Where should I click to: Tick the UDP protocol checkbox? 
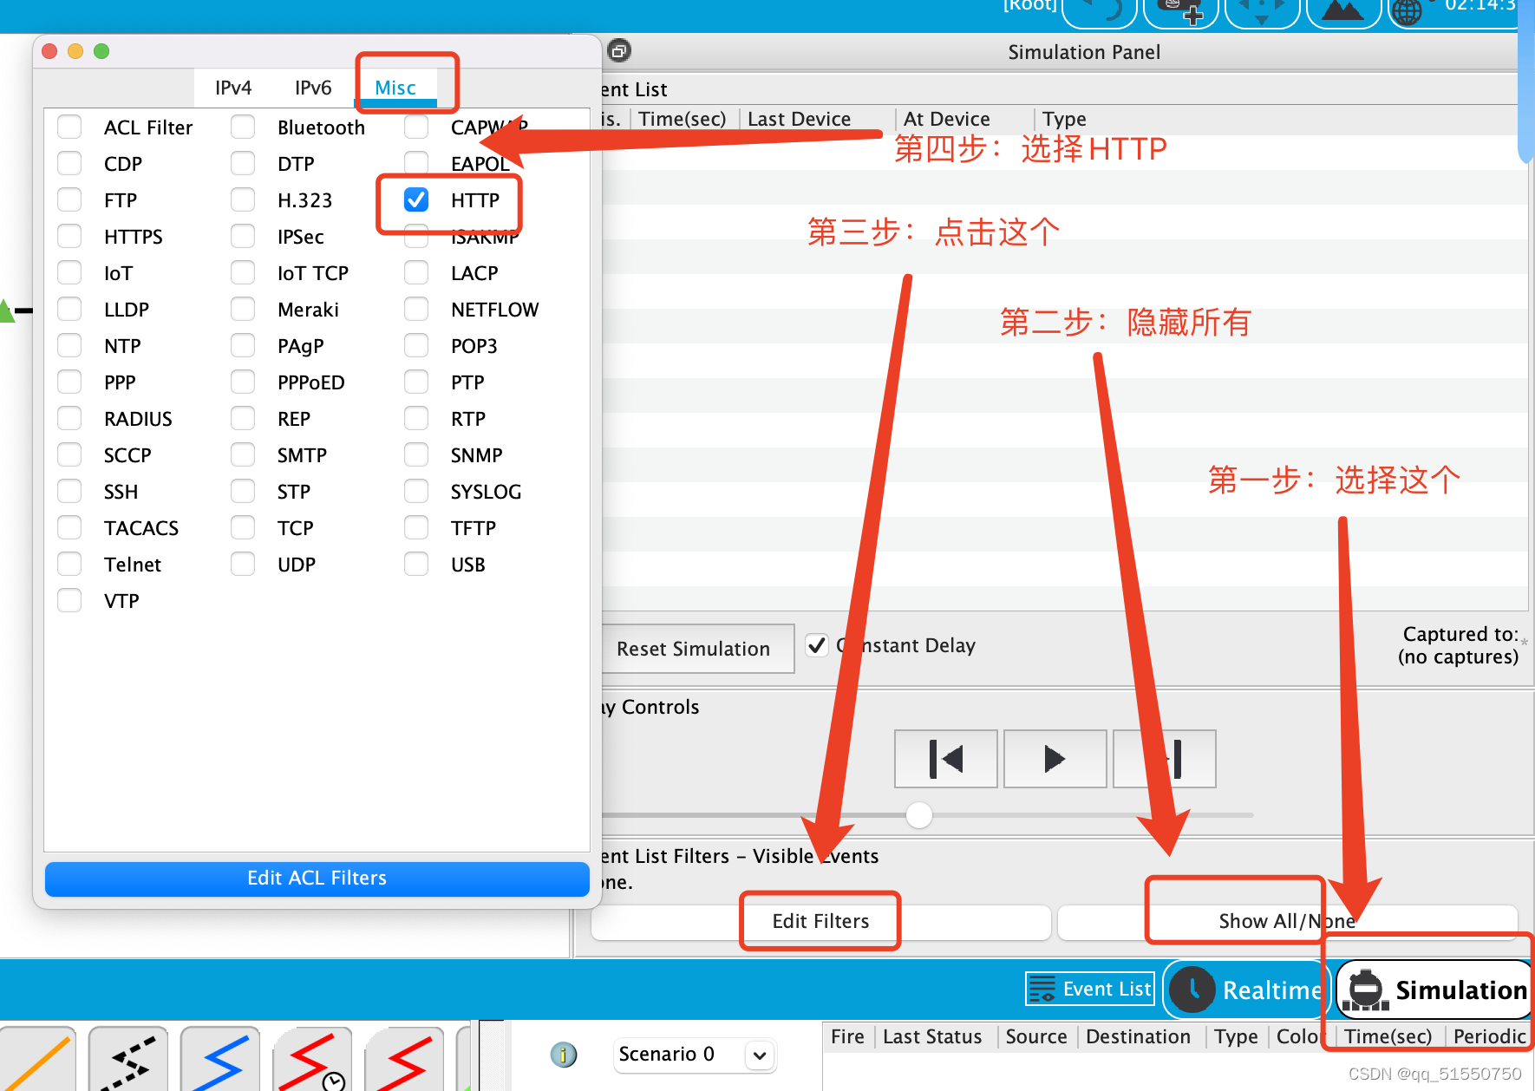(243, 564)
